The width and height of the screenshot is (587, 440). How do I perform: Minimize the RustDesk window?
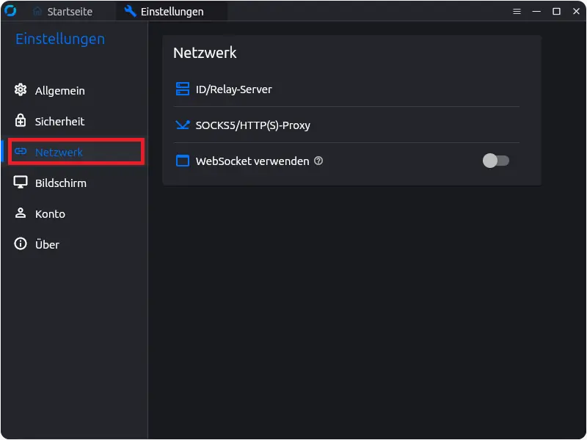pos(536,12)
